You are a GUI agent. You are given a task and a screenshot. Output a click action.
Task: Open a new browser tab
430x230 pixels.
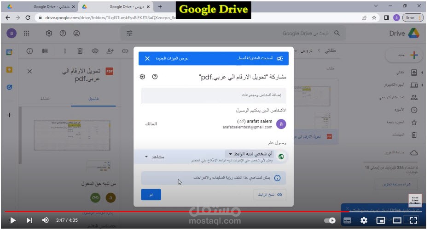[x=160, y=6]
